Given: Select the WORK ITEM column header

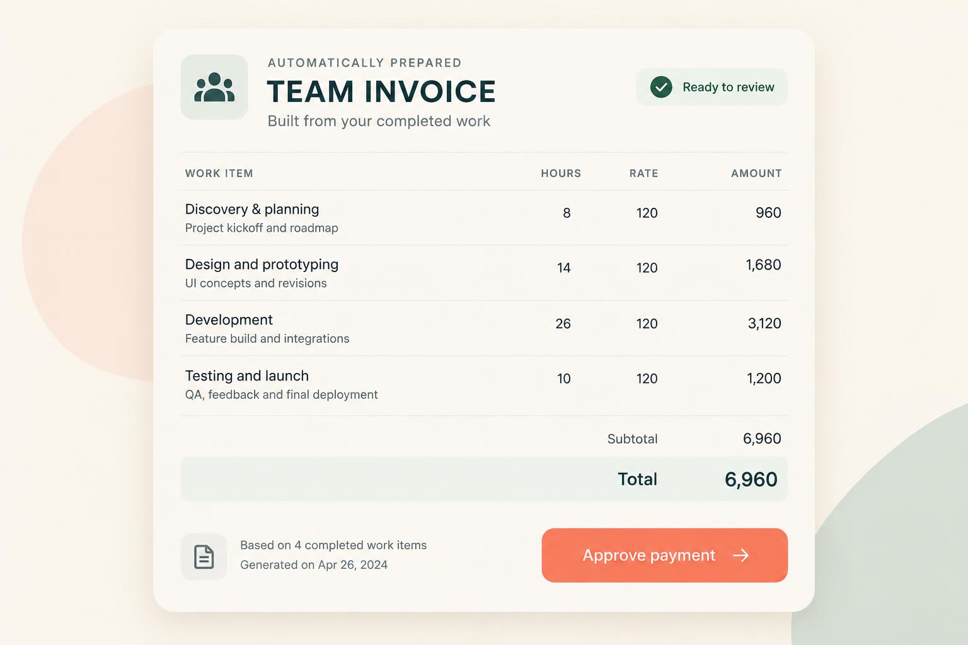Looking at the screenshot, I should coord(219,173).
